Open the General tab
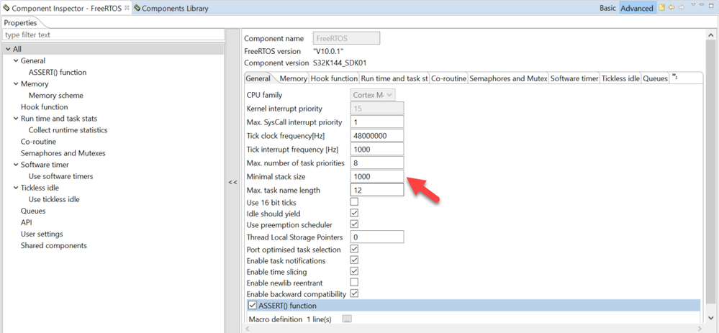 pos(258,78)
